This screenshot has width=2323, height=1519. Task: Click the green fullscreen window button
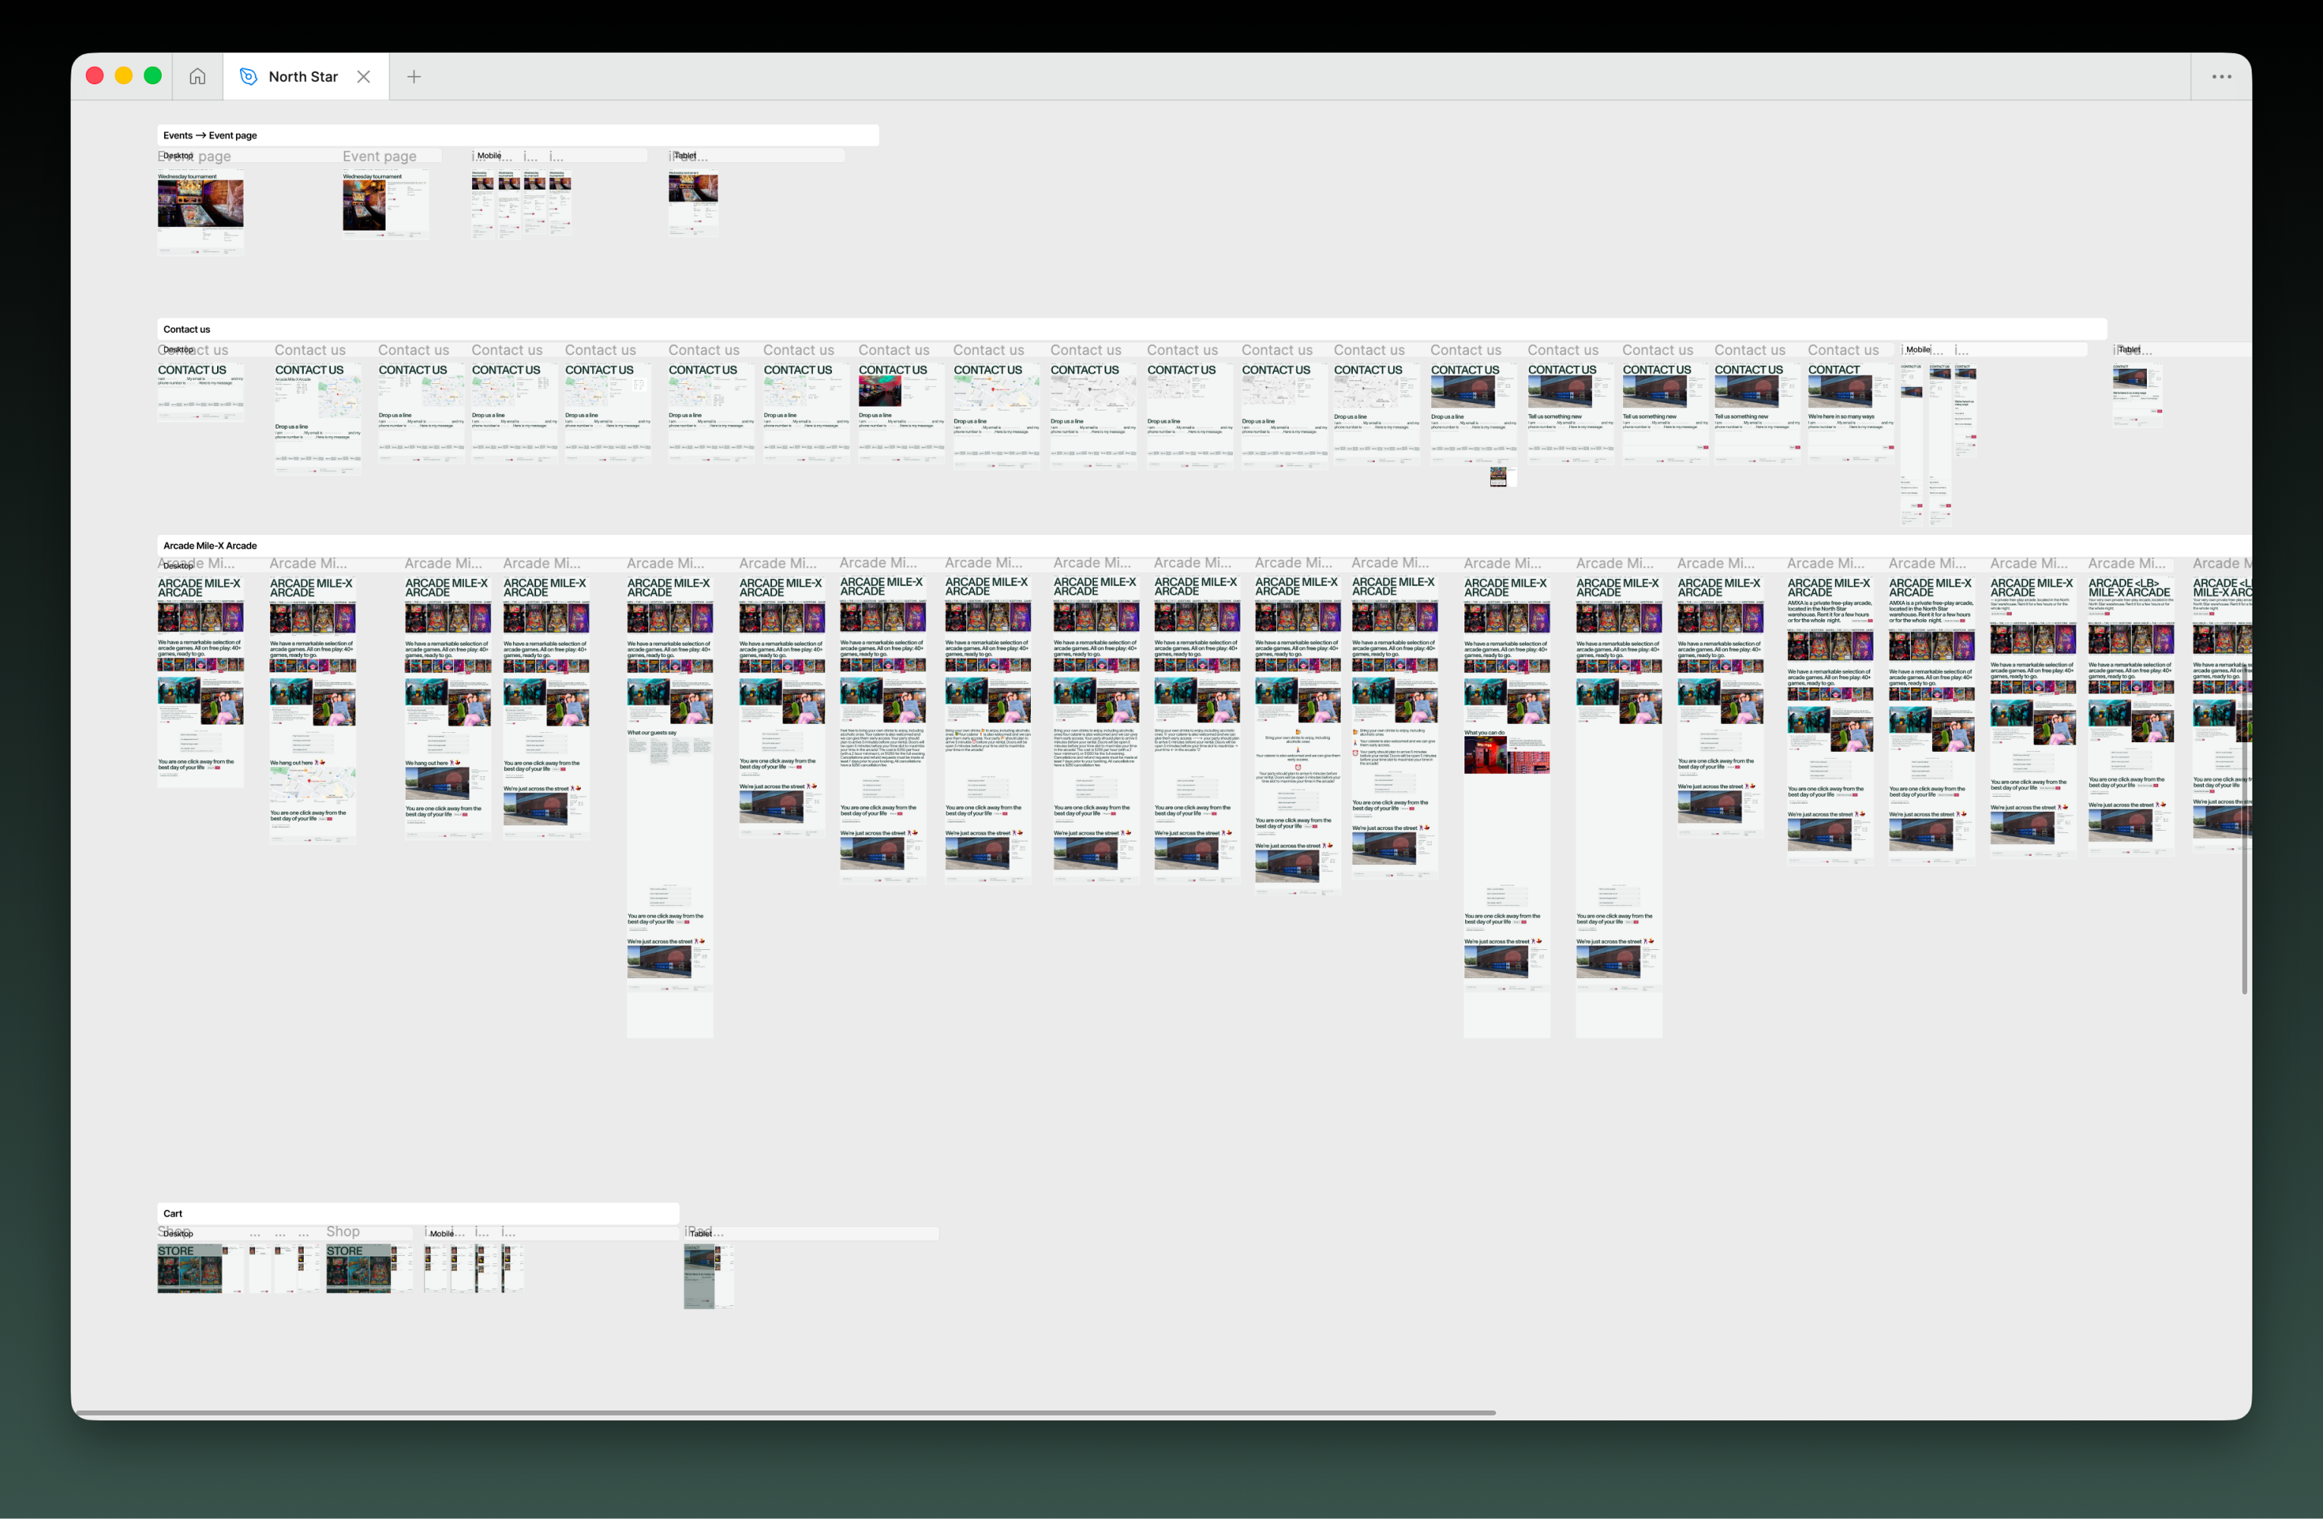[x=153, y=76]
